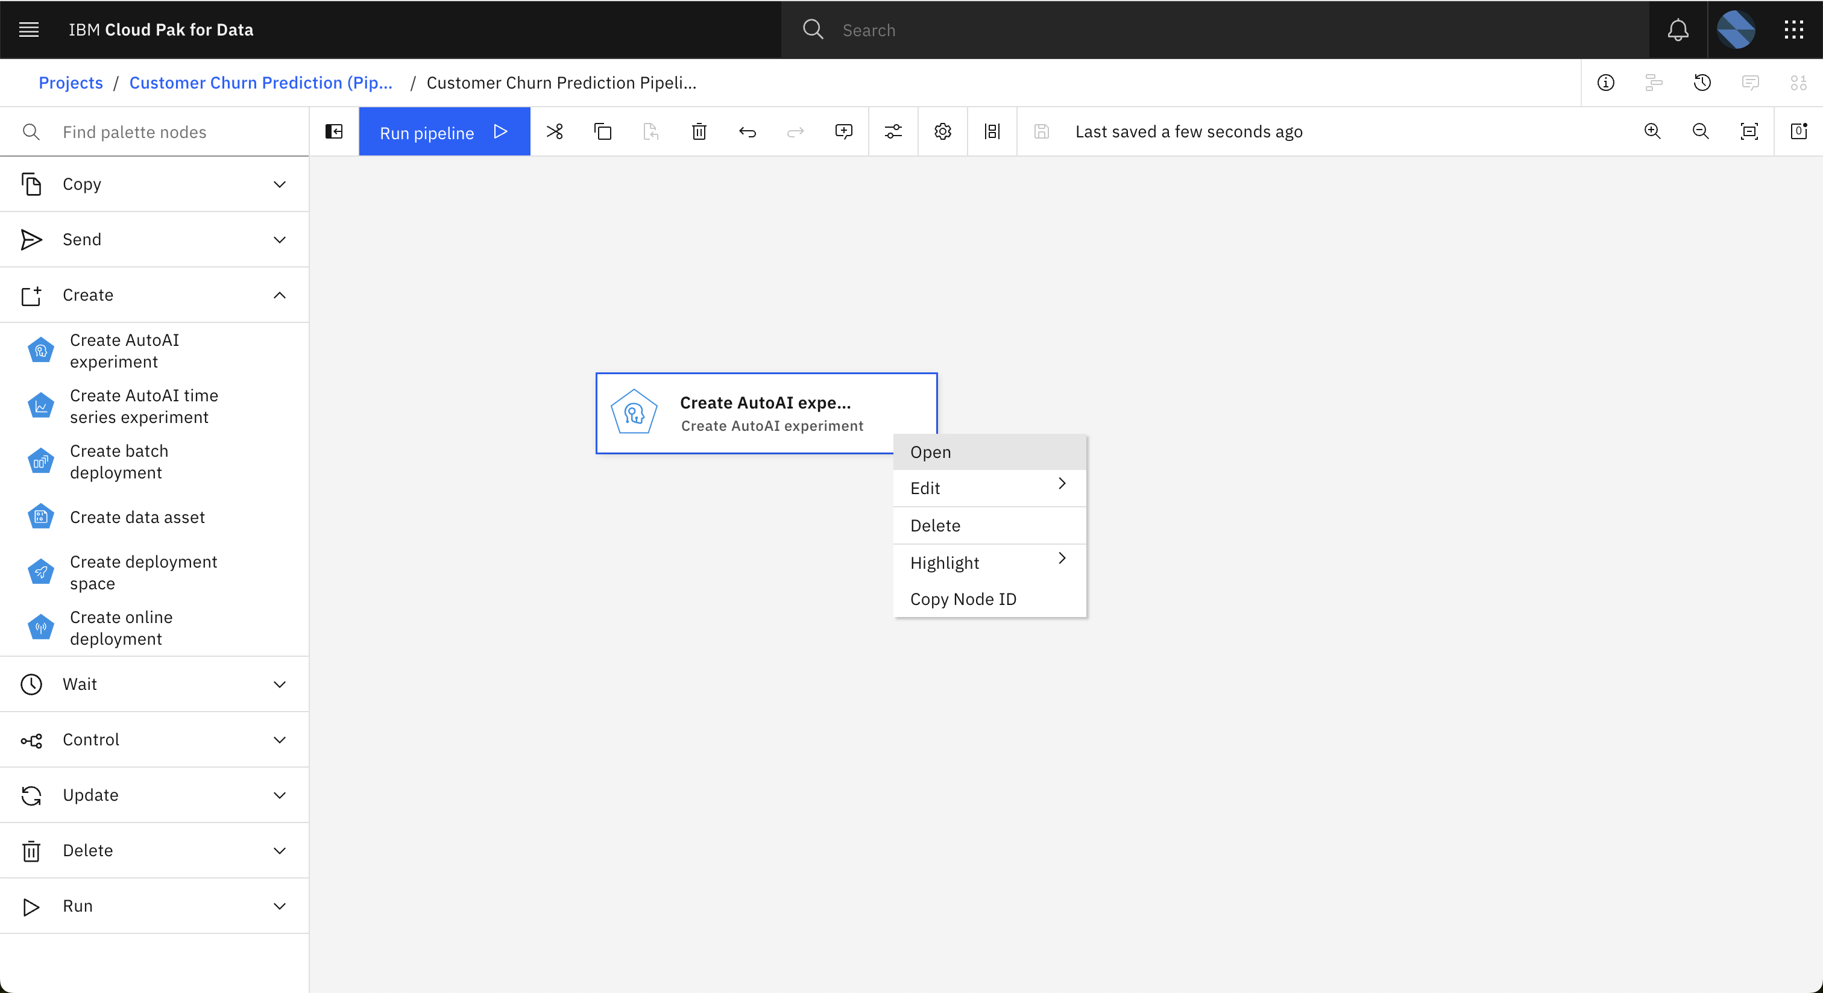Image resolution: width=1823 pixels, height=993 pixels.
Task: Choose Delete in the context menu
Action: (x=989, y=525)
